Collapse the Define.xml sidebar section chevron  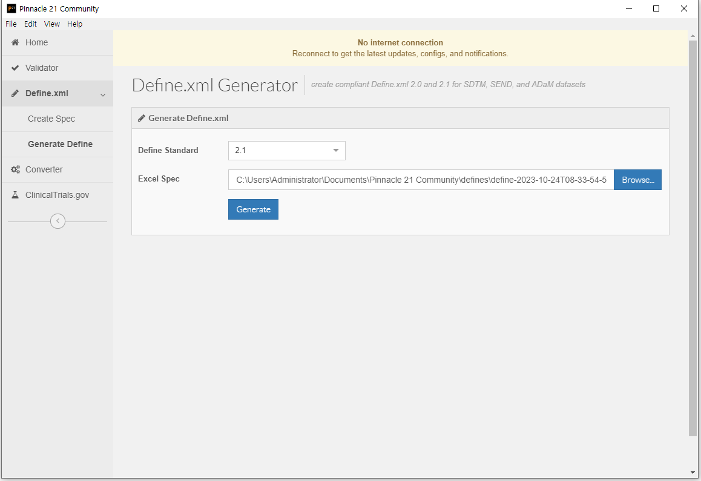point(103,95)
